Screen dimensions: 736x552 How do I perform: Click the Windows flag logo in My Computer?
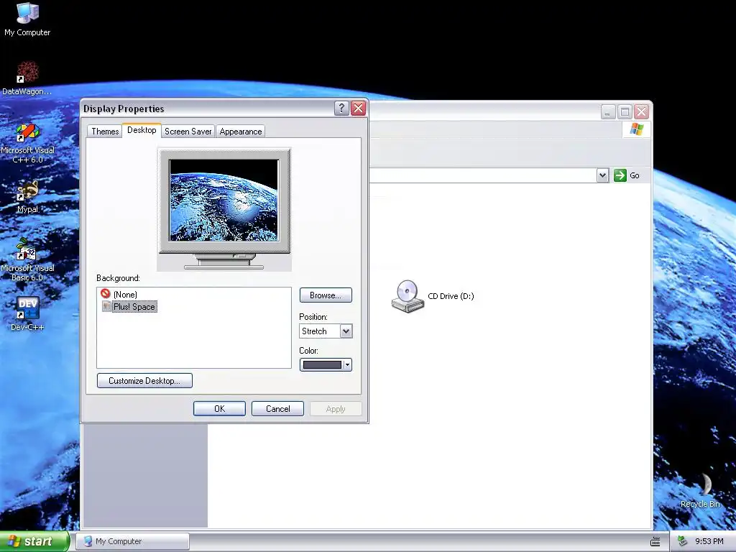637,129
